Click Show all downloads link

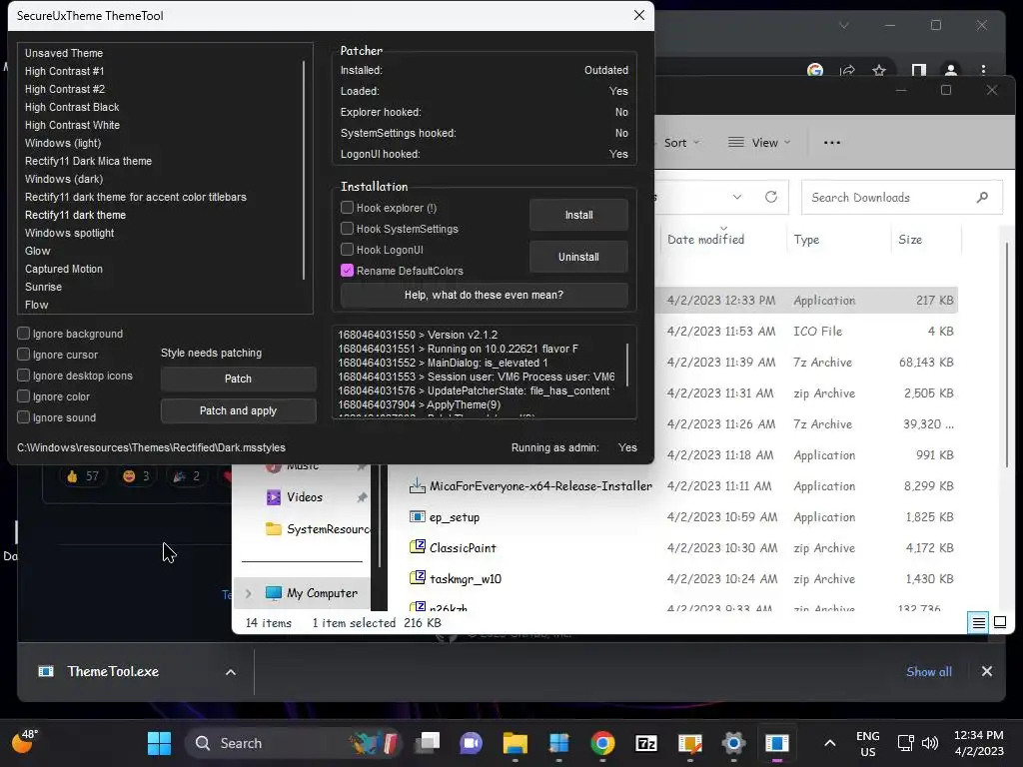929,672
